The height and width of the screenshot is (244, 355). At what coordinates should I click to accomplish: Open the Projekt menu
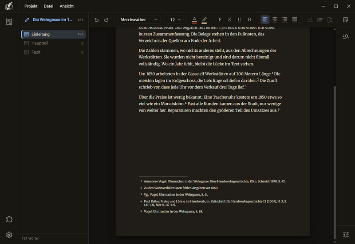(31, 6)
